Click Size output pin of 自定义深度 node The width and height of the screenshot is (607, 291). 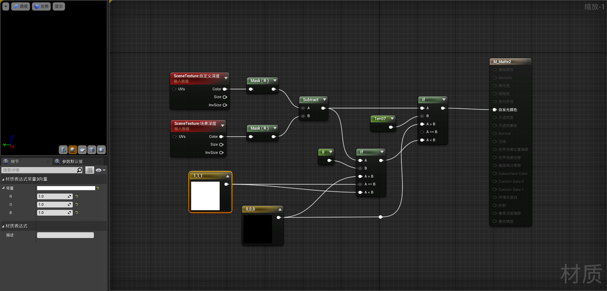pyautogui.click(x=225, y=97)
